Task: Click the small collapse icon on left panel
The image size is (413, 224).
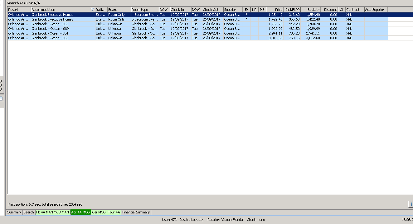Action: tap(1, 99)
